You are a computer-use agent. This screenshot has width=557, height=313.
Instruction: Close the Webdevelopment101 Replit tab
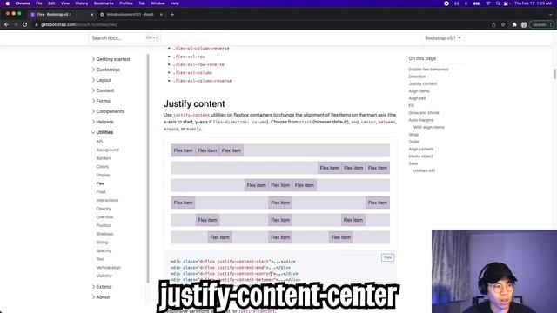click(x=161, y=15)
